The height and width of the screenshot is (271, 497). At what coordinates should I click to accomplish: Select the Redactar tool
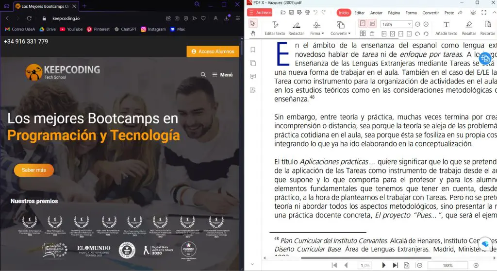pos(296,28)
